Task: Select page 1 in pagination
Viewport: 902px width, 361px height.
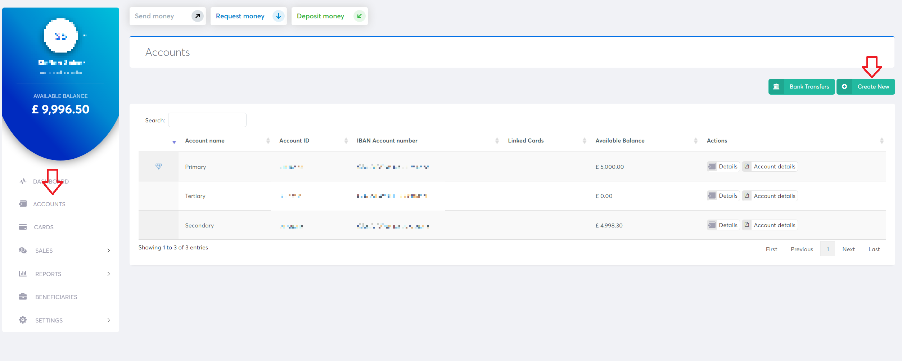Action: (827, 249)
